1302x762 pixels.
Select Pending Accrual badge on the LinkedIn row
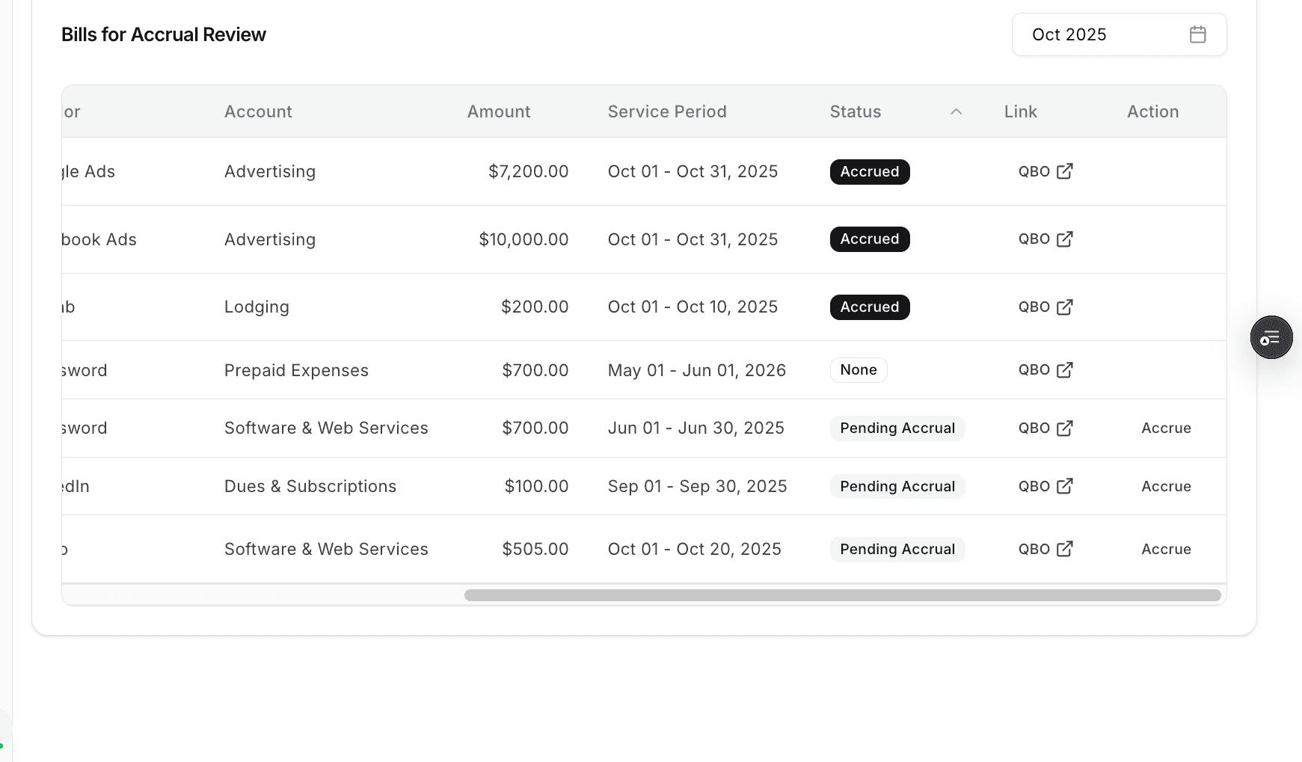(897, 485)
